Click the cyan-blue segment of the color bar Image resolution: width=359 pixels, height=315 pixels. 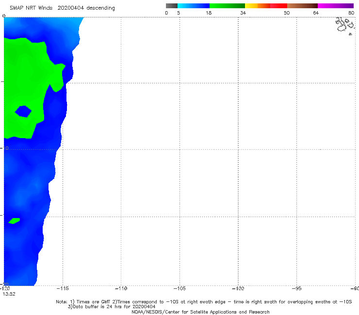(x=194, y=6)
